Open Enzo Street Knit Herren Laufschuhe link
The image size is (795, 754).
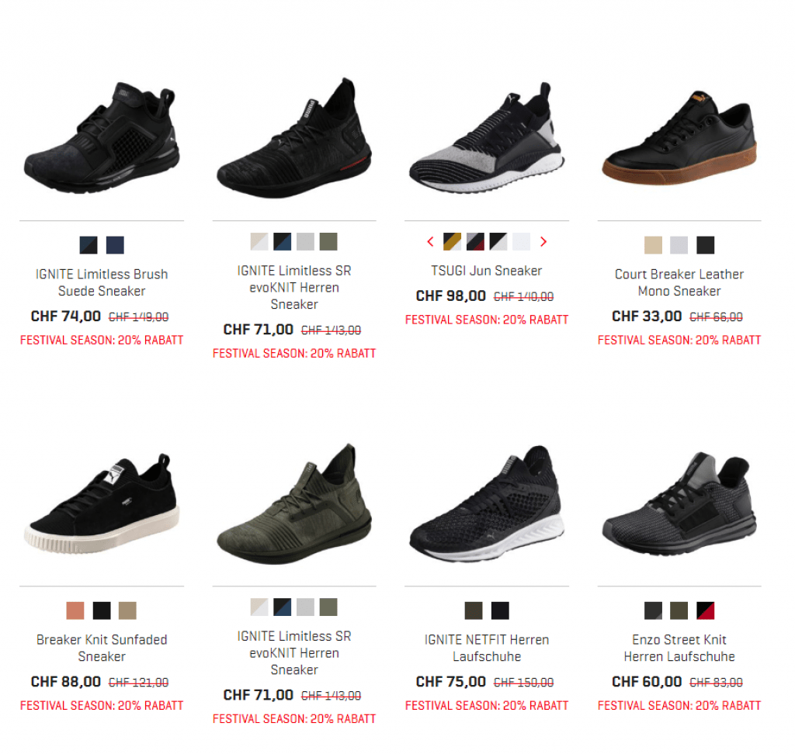tap(679, 648)
